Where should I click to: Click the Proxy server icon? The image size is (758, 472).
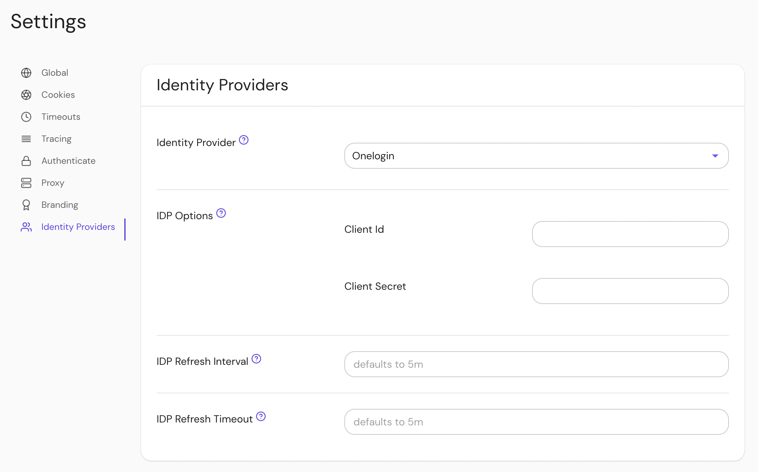[x=26, y=183]
